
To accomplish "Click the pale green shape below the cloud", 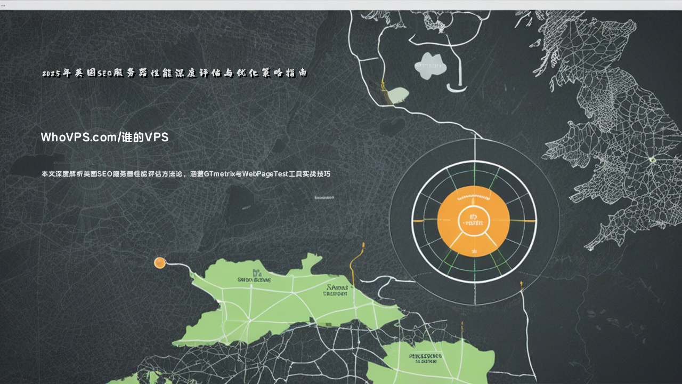I will pos(398,95).
